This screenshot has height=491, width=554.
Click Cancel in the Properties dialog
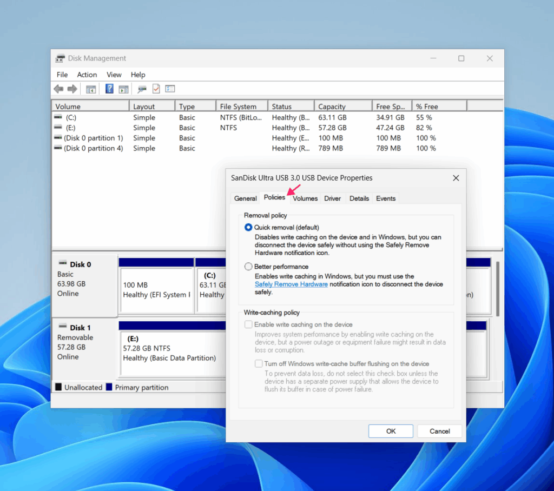pos(439,432)
